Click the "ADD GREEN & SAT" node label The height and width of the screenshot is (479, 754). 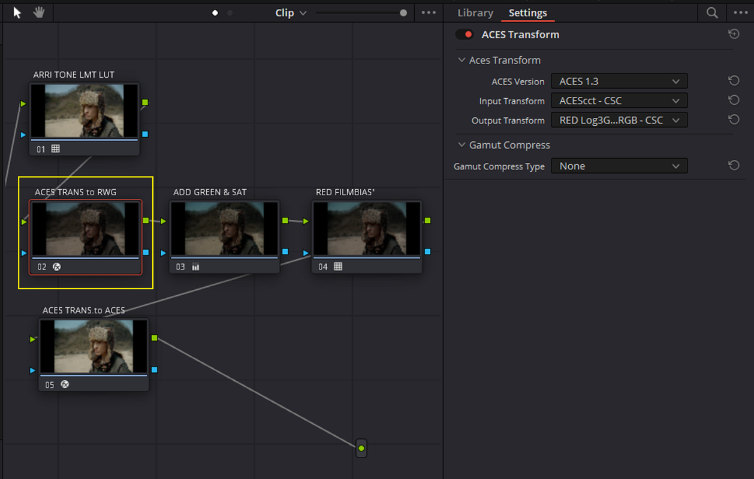pyautogui.click(x=210, y=192)
